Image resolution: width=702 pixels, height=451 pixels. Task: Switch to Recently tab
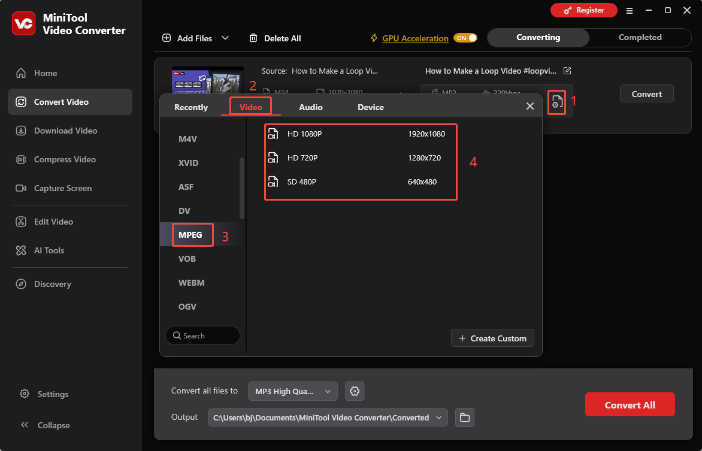click(191, 107)
